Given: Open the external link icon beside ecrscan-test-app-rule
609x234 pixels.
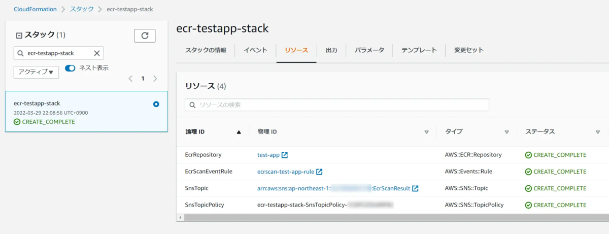Looking at the screenshot, I should tap(319, 172).
